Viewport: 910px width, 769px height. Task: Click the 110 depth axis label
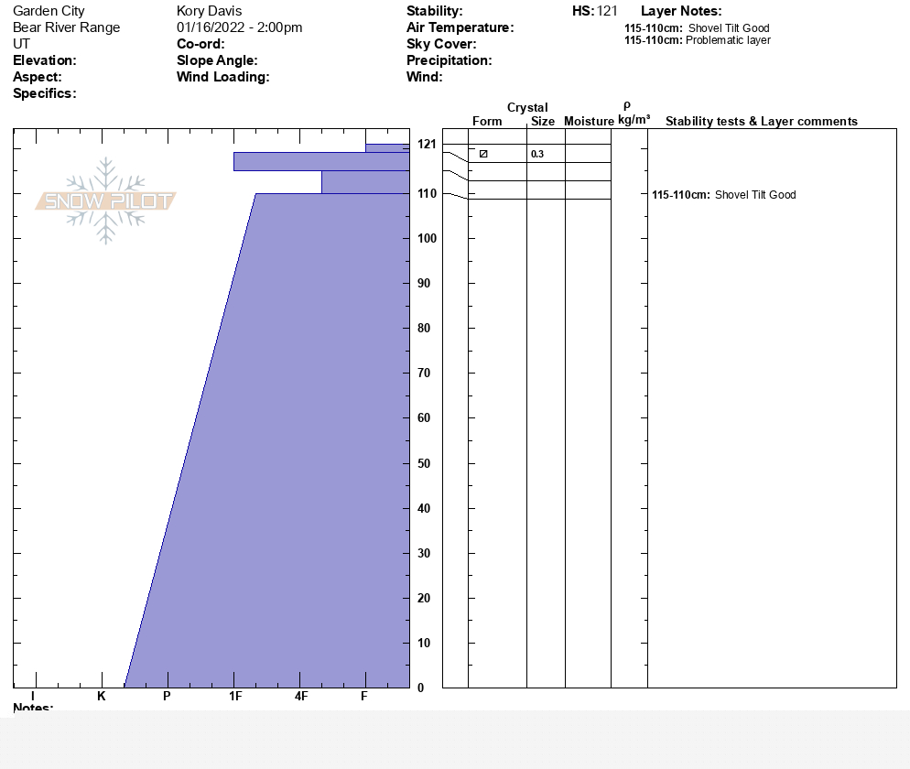coord(428,193)
